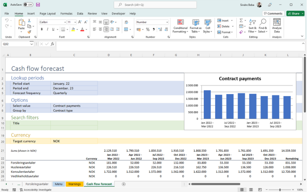The width and height of the screenshot is (307, 192).
Task: Open the Menu sheet tab
Action: [59, 184]
